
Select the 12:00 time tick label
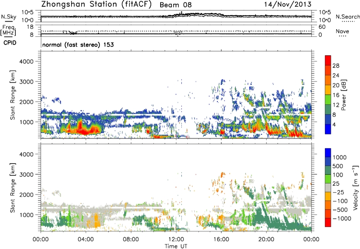tap(176, 240)
